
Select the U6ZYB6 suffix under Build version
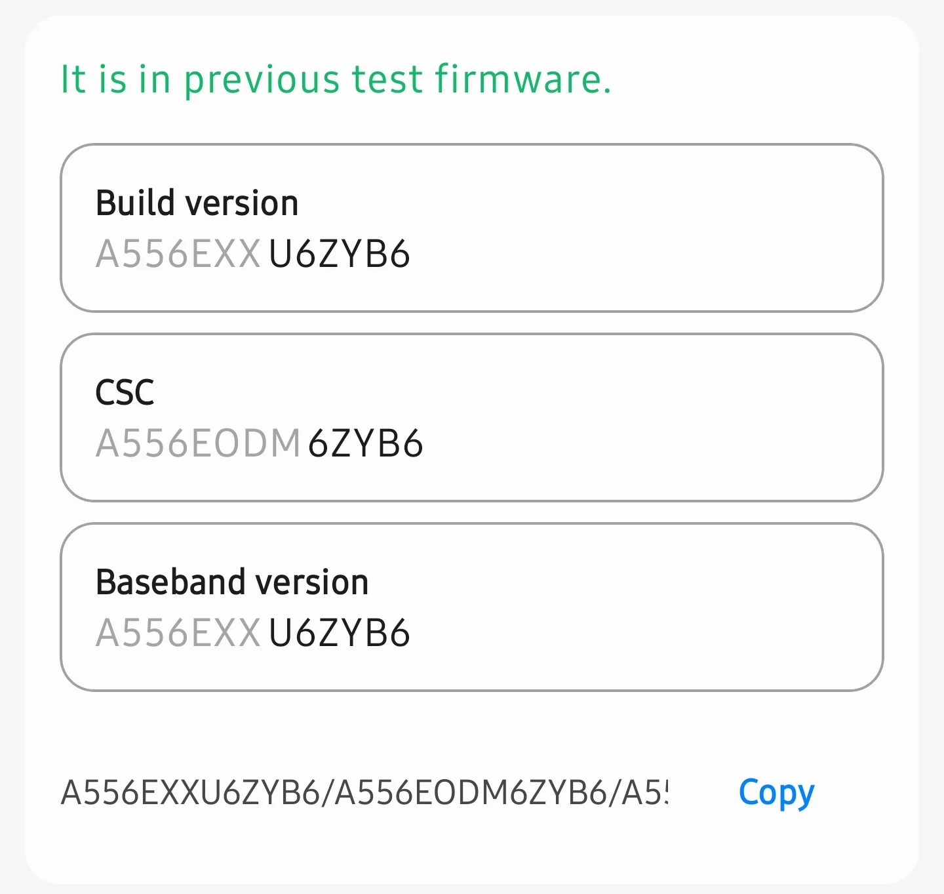point(340,256)
